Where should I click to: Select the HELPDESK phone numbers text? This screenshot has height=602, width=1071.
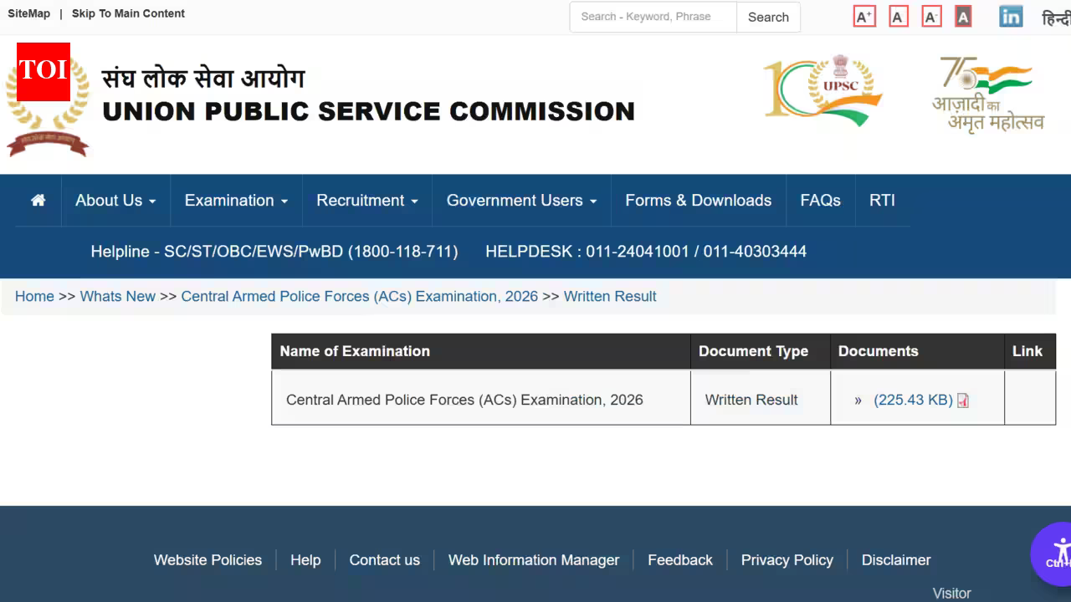[646, 252]
